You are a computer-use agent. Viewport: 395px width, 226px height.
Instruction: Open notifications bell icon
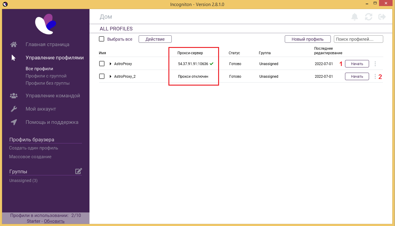click(x=355, y=17)
